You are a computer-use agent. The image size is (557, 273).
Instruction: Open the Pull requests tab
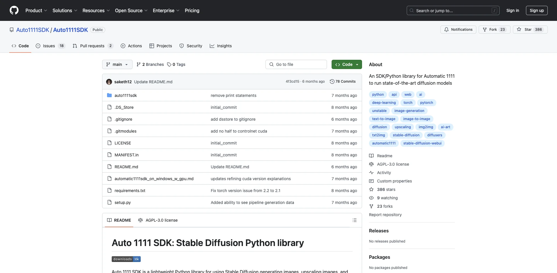93,46
